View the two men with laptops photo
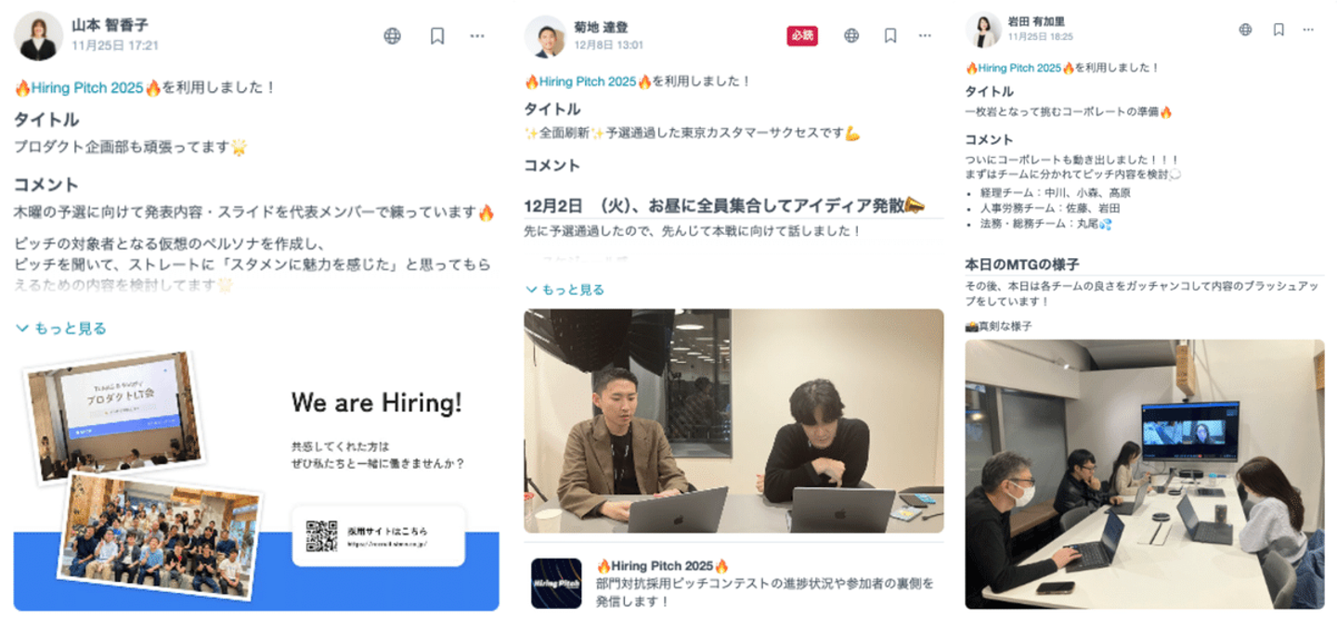Viewport: 1337px width, 620px height. pyautogui.click(x=733, y=421)
